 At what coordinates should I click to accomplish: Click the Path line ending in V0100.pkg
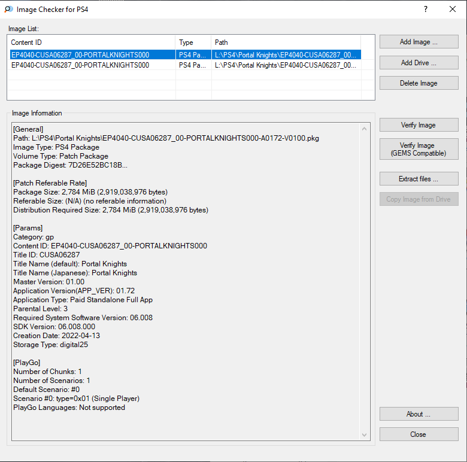point(166,138)
